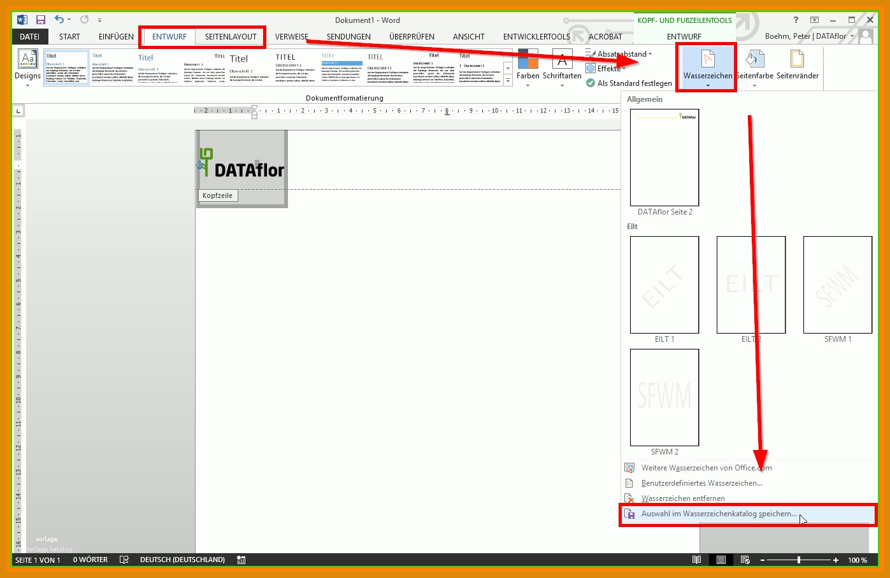This screenshot has height=578, width=890.
Task: Open the Farben color themes button
Action: [528, 67]
